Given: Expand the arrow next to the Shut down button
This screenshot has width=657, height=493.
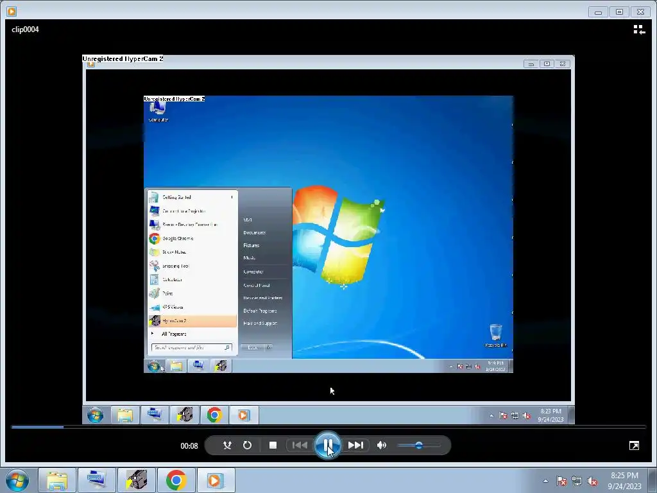Looking at the screenshot, I should pyautogui.click(x=269, y=347).
